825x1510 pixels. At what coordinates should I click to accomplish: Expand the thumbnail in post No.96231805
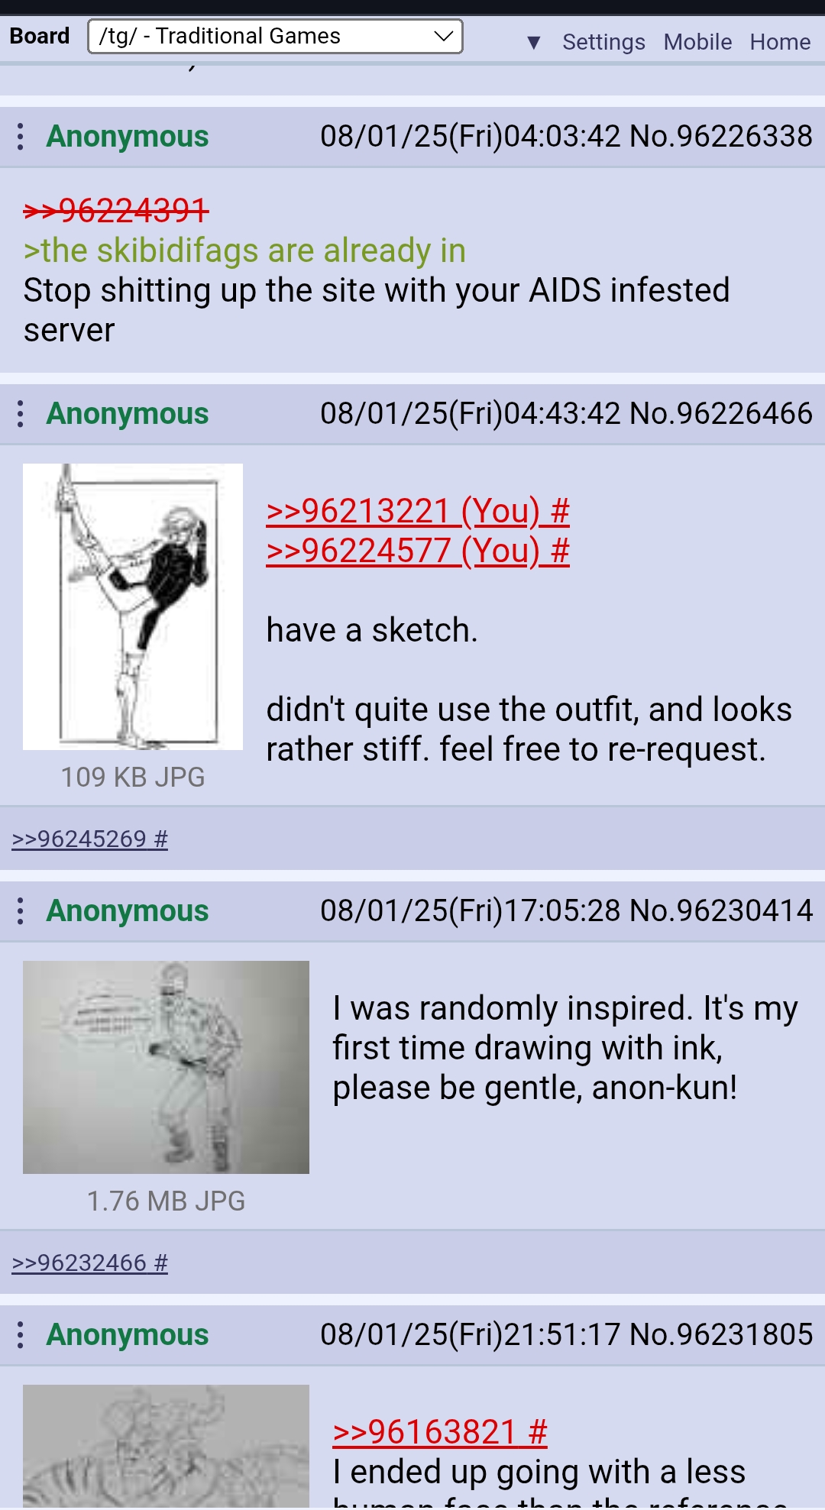pos(166,1446)
